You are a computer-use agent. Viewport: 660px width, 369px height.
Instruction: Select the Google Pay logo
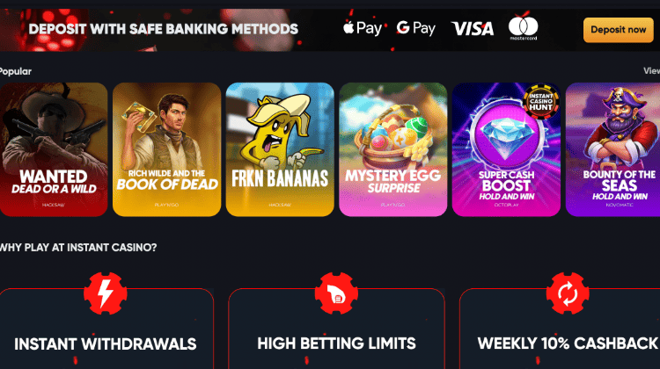tap(416, 29)
